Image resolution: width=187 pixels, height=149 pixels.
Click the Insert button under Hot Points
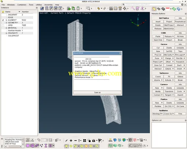pyautogui.click(x=158, y=21)
